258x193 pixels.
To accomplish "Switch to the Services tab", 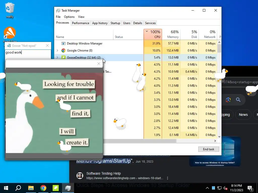I will (150, 23).
